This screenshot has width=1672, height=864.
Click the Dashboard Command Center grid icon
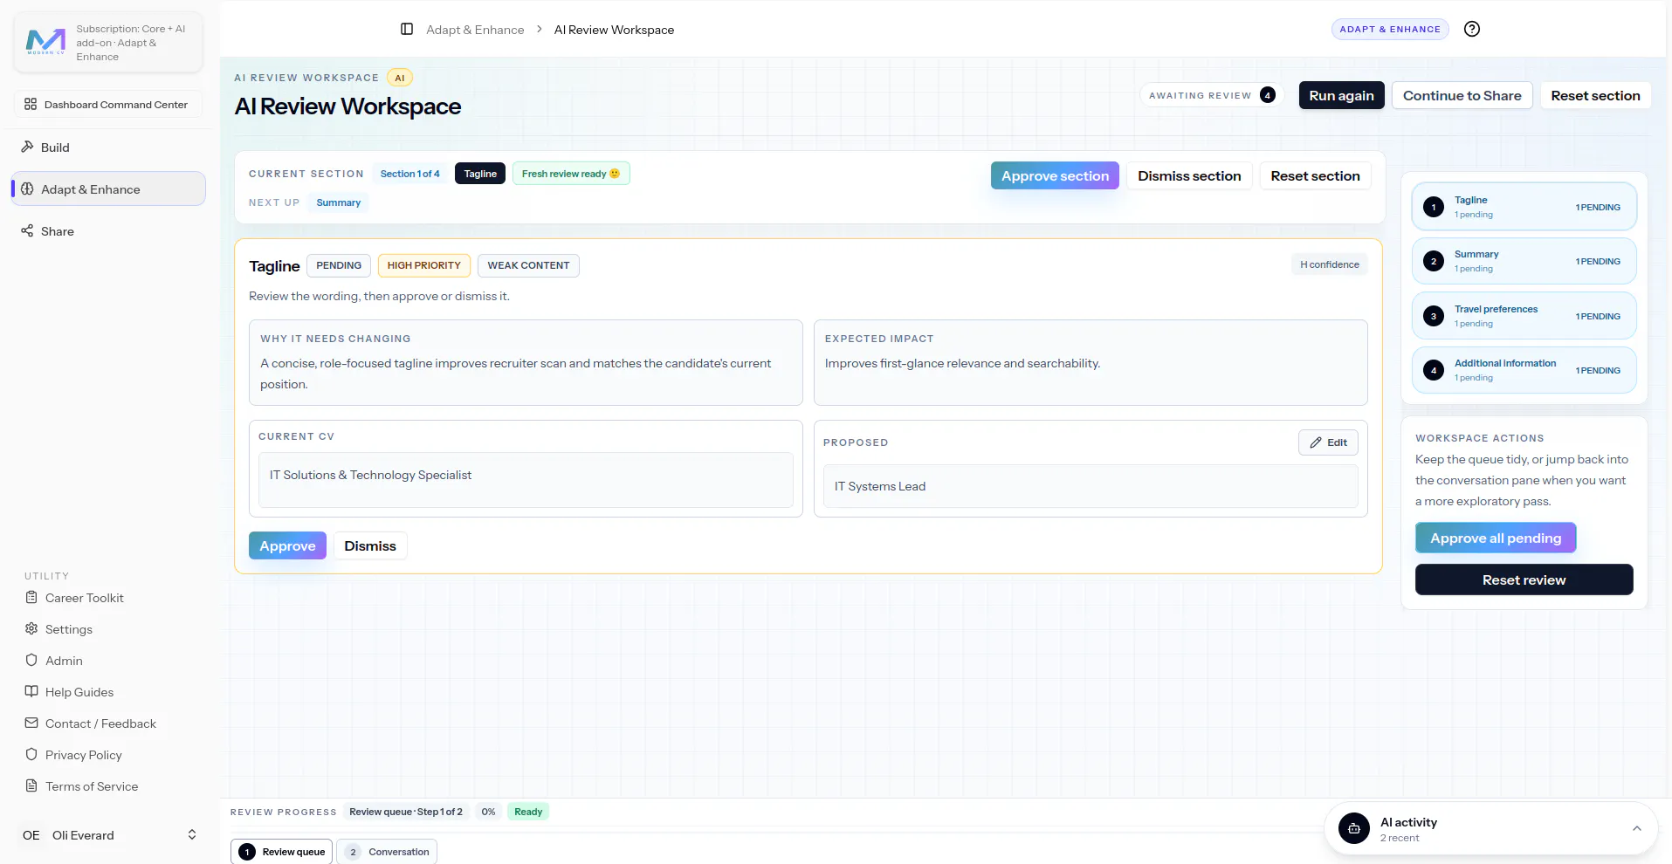click(x=31, y=104)
